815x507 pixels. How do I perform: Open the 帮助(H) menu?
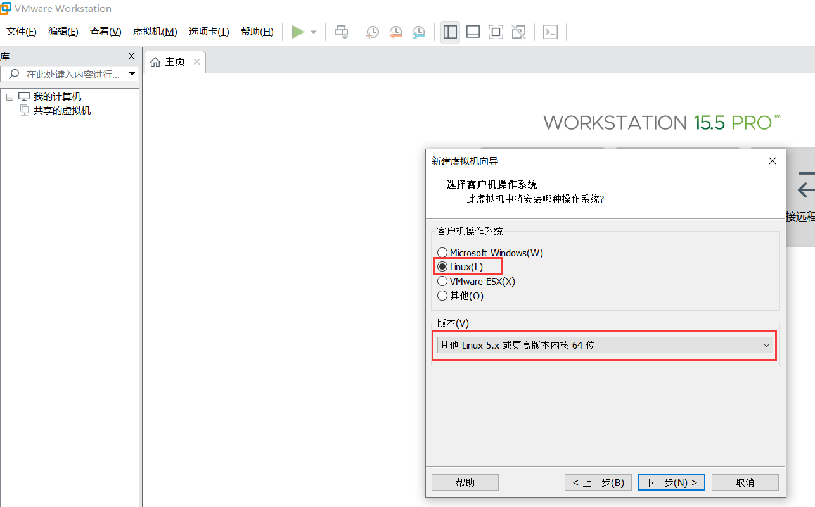(x=257, y=32)
